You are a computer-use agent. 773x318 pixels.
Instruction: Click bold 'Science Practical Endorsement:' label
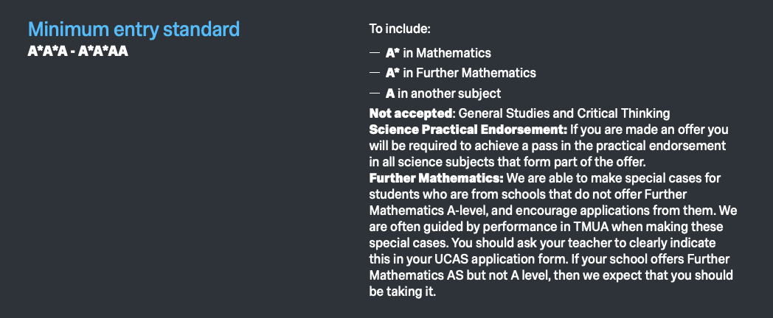pyautogui.click(x=468, y=130)
